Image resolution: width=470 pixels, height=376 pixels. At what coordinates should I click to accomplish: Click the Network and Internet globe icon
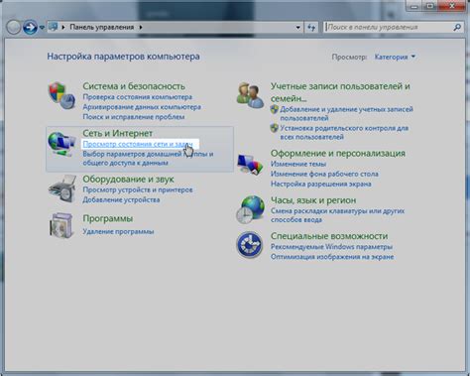(61, 144)
